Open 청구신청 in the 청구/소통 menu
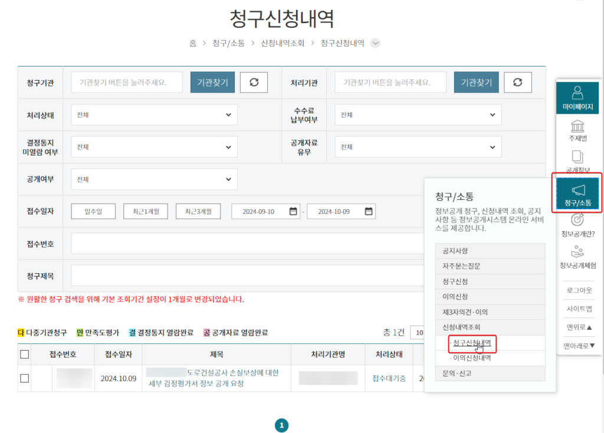604x433 pixels. pyautogui.click(x=490, y=282)
